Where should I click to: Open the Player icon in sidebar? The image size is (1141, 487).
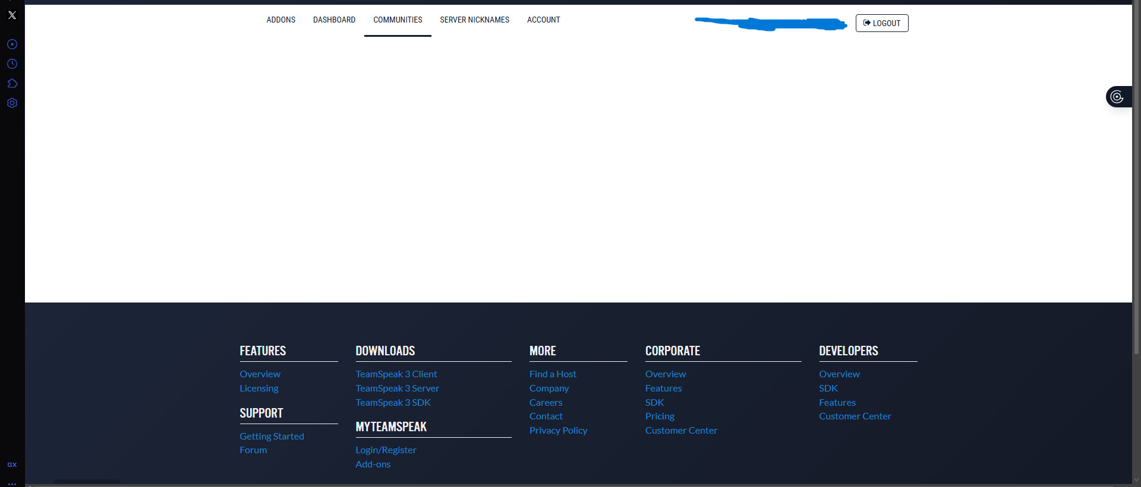(12, 44)
